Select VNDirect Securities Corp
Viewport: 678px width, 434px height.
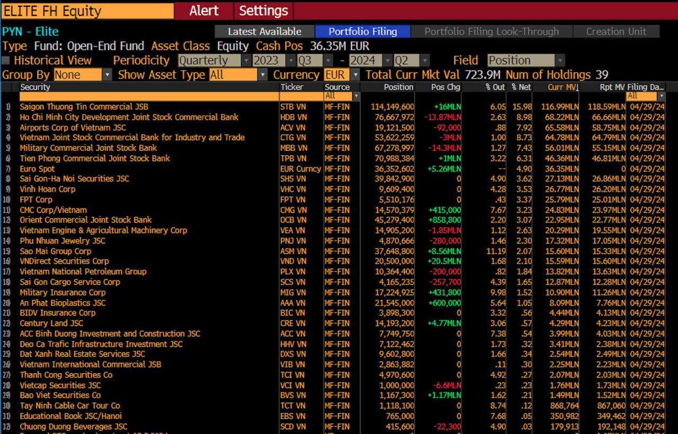pyautogui.click(x=64, y=261)
